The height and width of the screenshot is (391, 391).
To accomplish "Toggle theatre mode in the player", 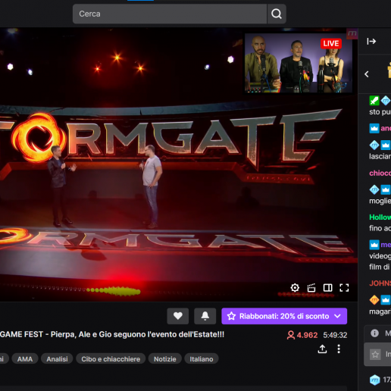I will (327, 287).
